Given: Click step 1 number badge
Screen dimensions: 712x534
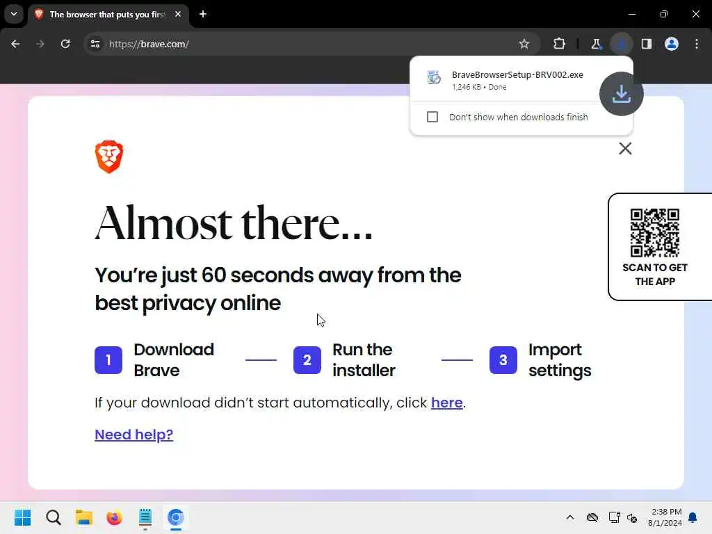Looking at the screenshot, I should pos(108,360).
